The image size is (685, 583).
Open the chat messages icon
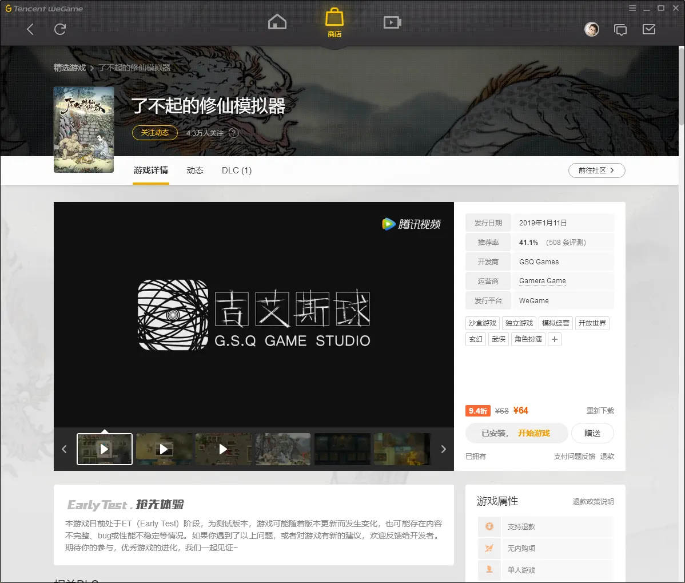(x=620, y=30)
